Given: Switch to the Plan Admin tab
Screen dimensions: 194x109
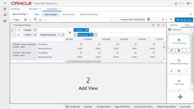Looking at the screenshot, I should 33,9.
